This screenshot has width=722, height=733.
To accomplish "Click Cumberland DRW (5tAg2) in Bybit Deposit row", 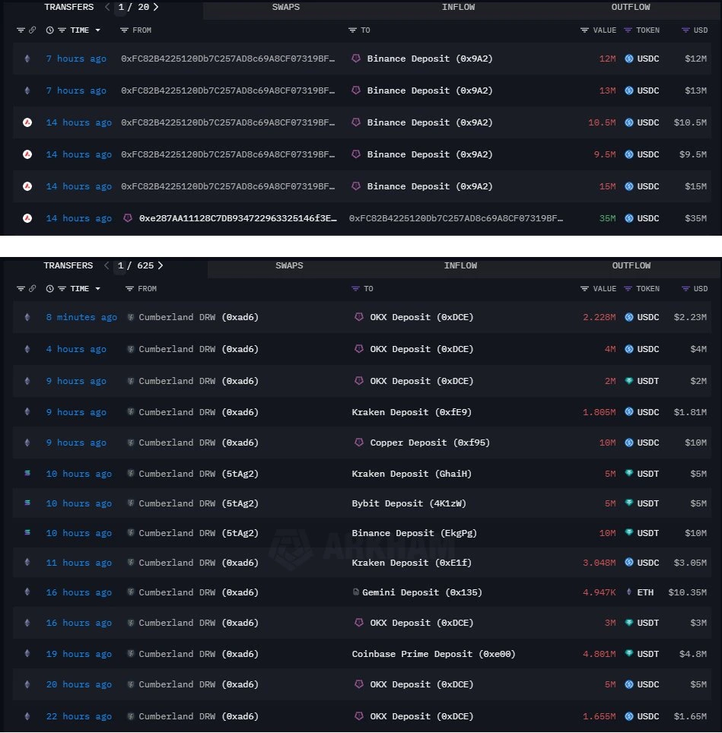I will coord(199,503).
